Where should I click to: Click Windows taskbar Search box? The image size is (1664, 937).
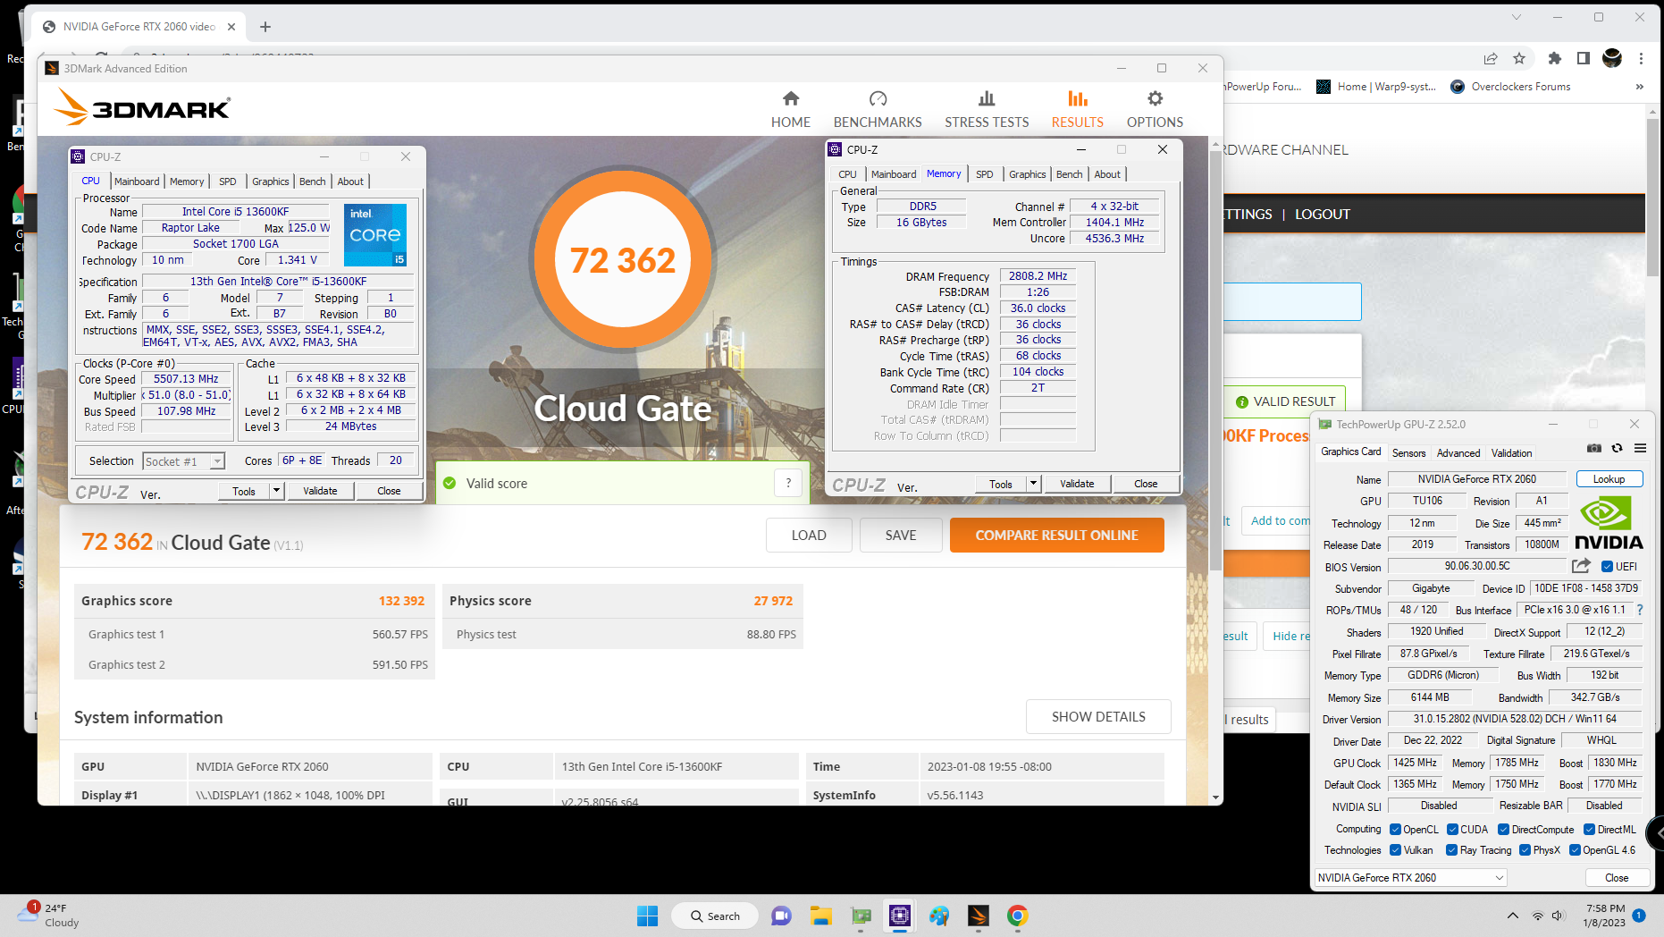pos(715,916)
